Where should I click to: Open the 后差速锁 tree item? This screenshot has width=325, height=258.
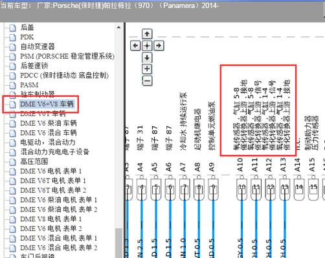34,66
